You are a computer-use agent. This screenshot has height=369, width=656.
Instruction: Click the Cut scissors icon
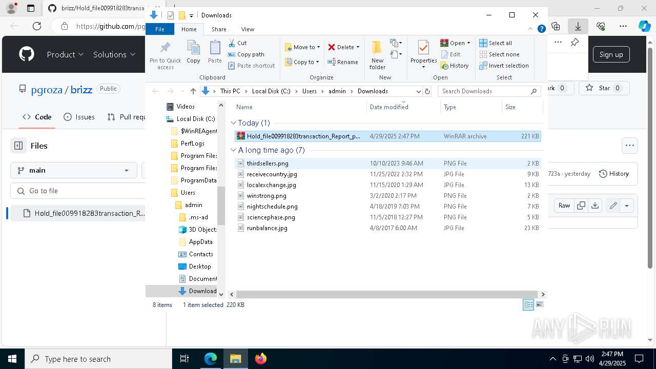(232, 43)
